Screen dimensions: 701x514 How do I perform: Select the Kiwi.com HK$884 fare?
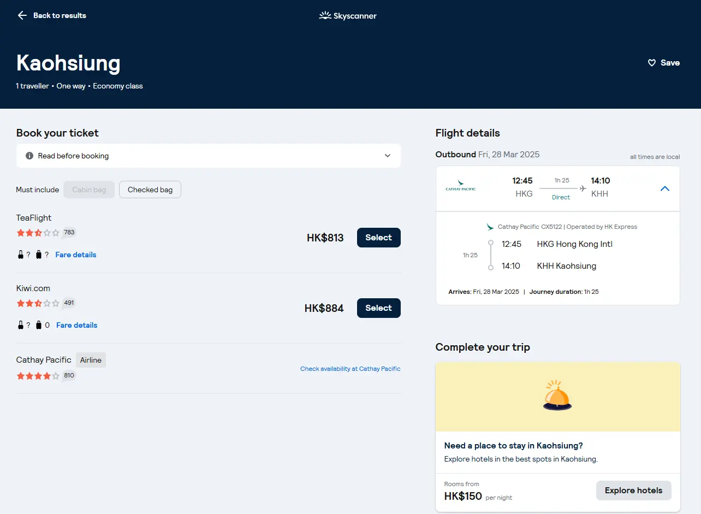click(378, 308)
